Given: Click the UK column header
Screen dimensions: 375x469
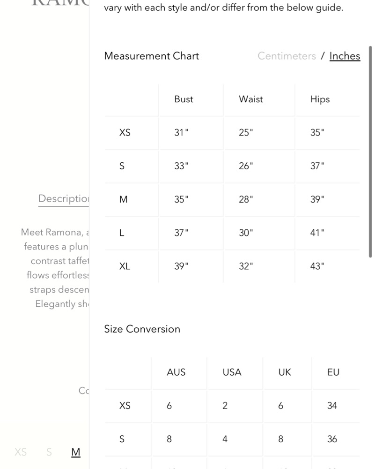Looking at the screenshot, I should pyautogui.click(x=285, y=372).
